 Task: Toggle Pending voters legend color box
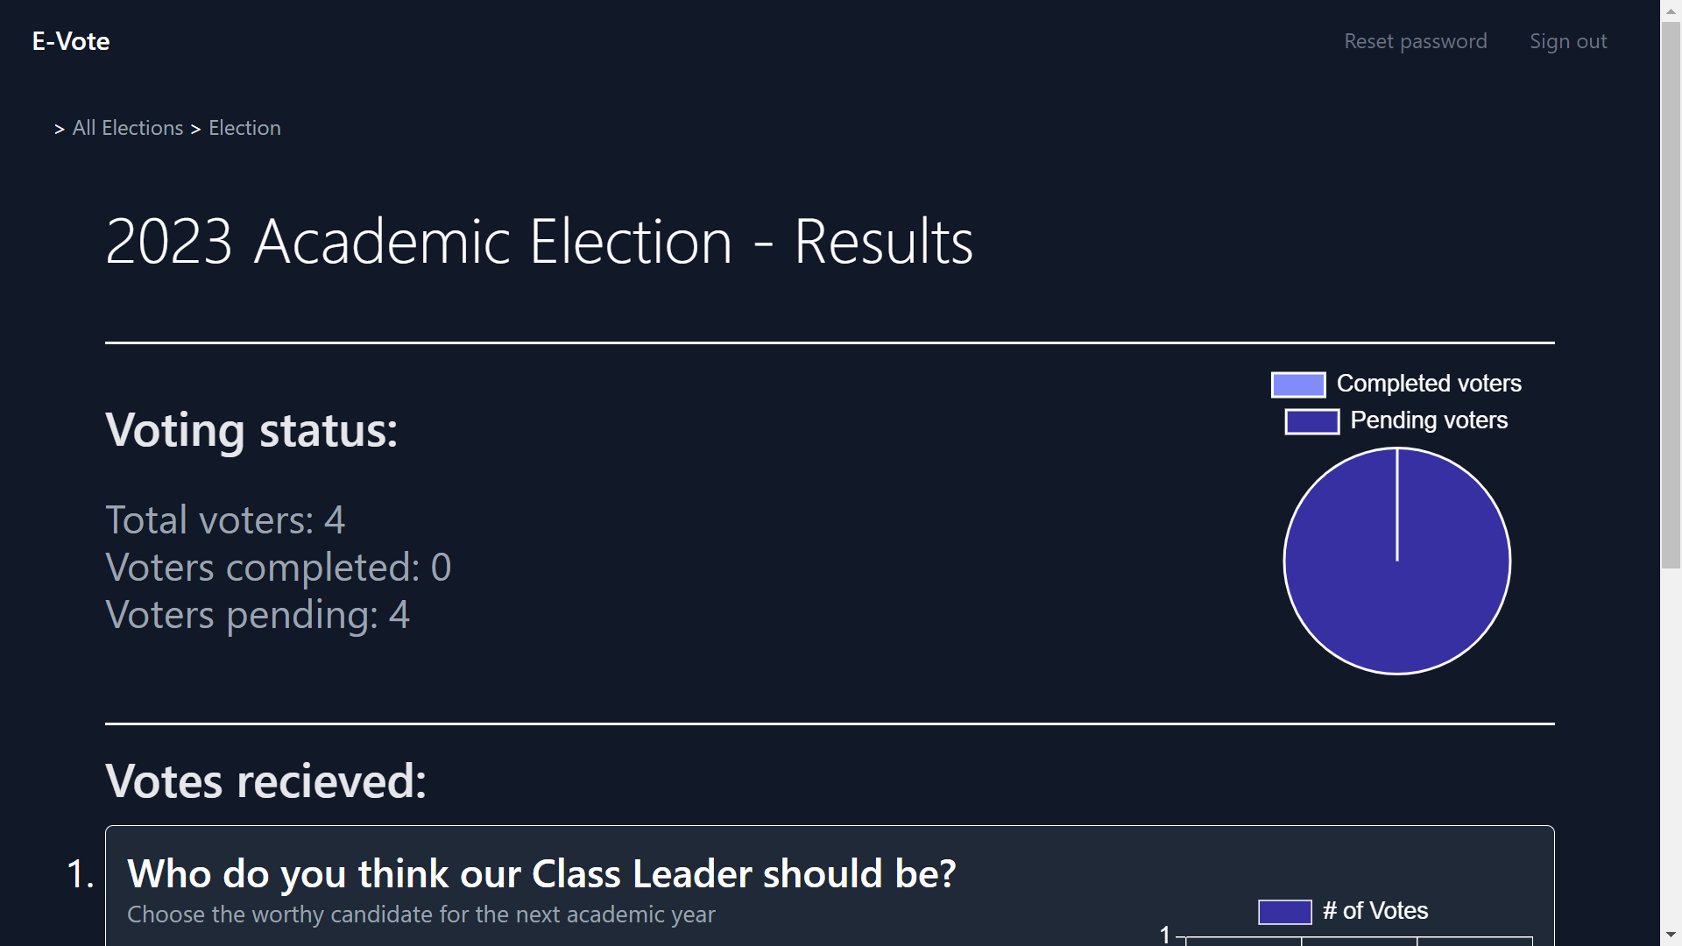[x=1311, y=421]
